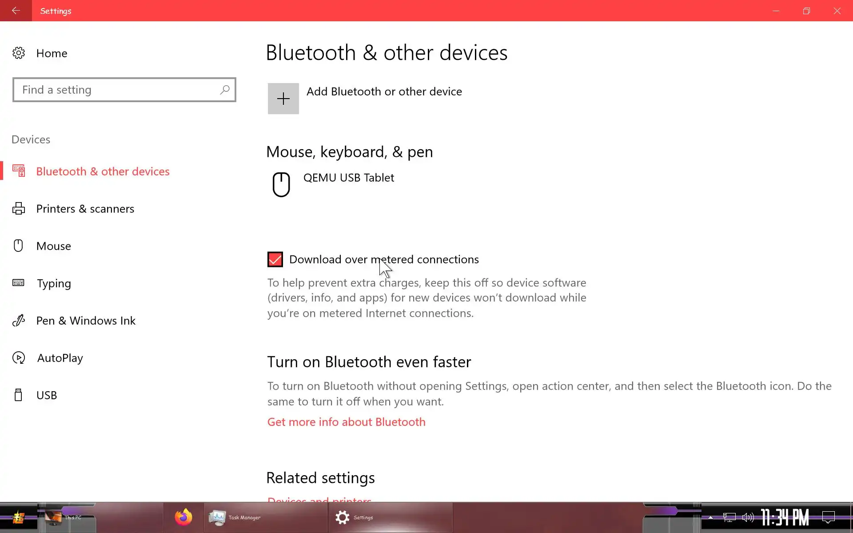
Task: Click the Home gear icon
Action: (19, 53)
